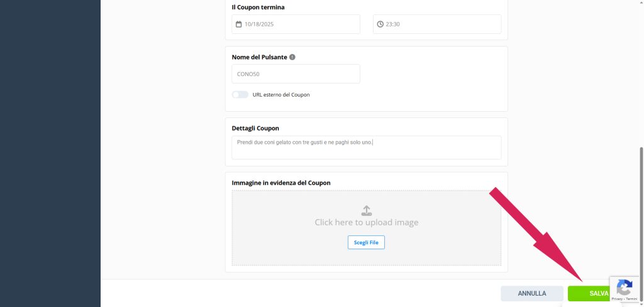Click the calendar icon in the date field
The height and width of the screenshot is (307, 644).
(239, 24)
